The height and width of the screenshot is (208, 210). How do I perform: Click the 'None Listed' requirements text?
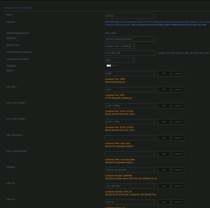coord(111,33)
